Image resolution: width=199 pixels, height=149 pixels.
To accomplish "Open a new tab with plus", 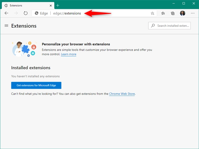I will coord(58,6).
